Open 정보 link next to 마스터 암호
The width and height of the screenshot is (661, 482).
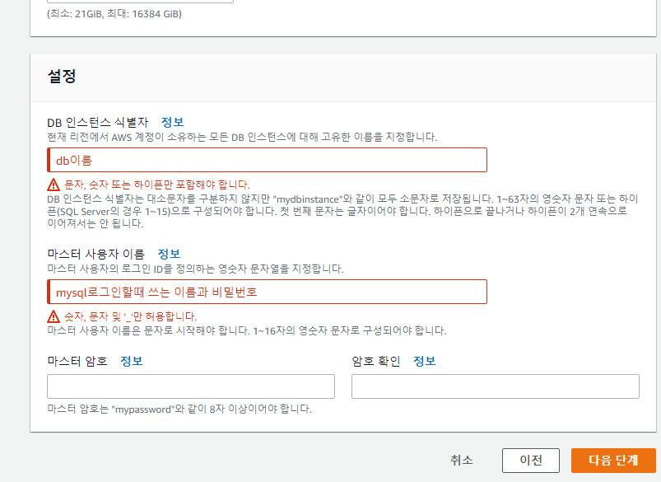pos(132,361)
